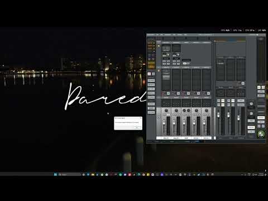
Task: Grab the second input channel's volume fader
Action: 174,123
